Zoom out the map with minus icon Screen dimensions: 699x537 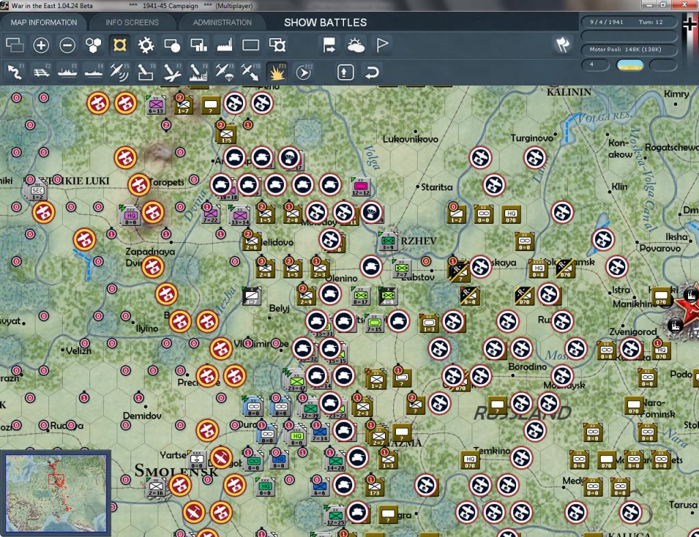(68, 45)
